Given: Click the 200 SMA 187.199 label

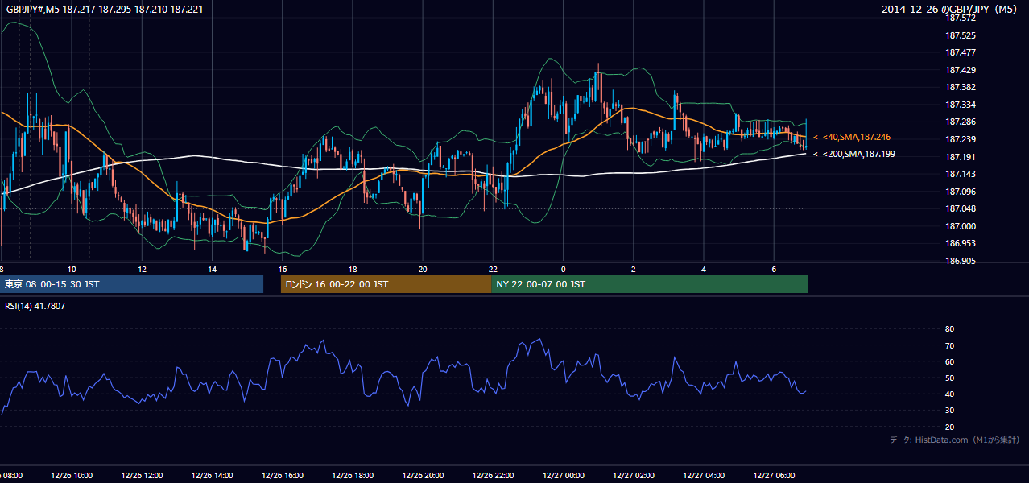Looking at the screenshot, I should [x=853, y=154].
